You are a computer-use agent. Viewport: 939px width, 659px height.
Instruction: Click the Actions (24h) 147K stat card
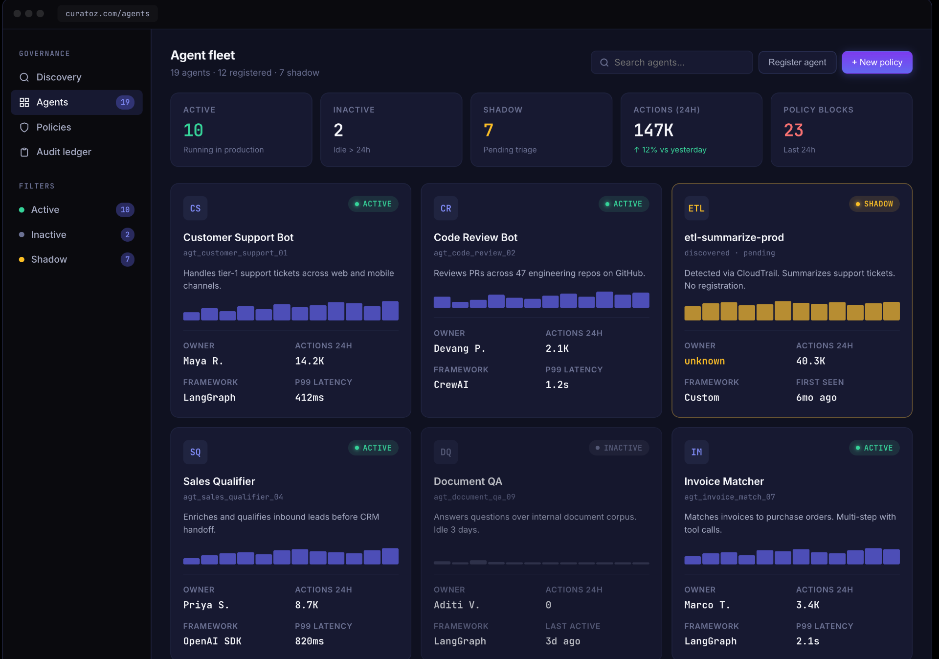coord(691,130)
